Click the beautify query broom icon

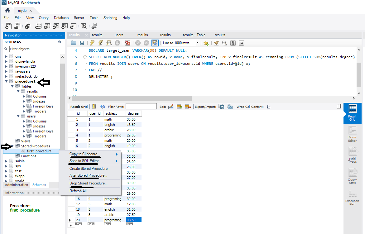tap(216, 43)
